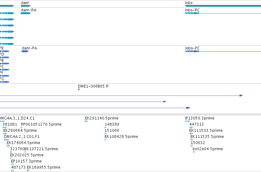Click the 447313 EST arrow glyph
Viewport: 261px width, 172px height.
tap(191, 127)
